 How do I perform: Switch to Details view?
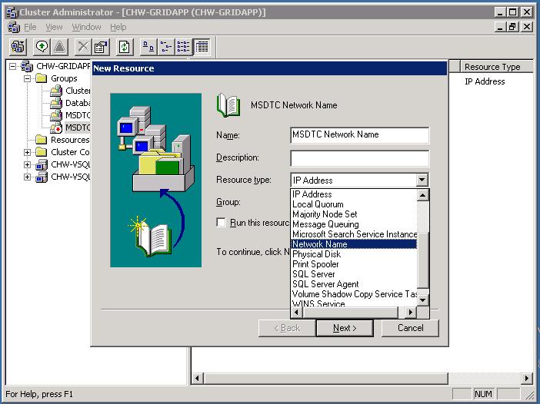pyautogui.click(x=202, y=47)
